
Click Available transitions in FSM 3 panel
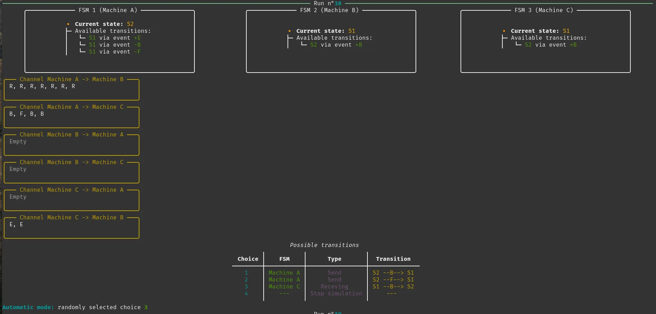tap(548, 38)
